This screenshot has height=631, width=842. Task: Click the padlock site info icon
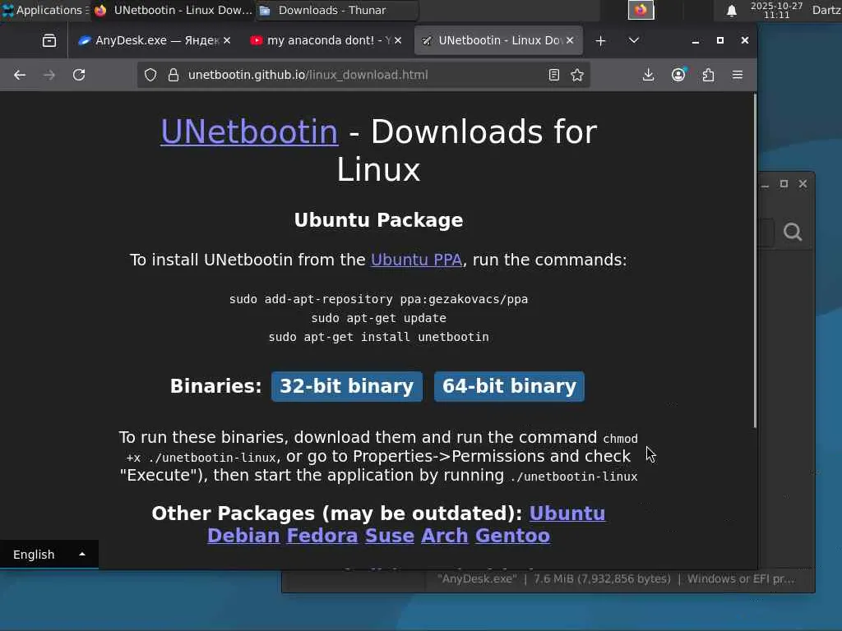coord(173,75)
